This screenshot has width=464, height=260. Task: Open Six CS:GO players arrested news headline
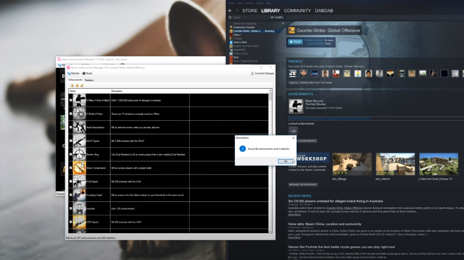point(336,201)
